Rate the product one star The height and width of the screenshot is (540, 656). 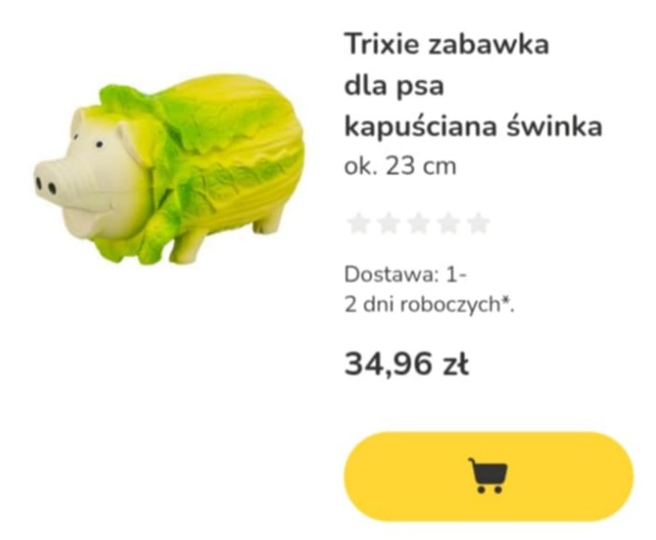359,223
